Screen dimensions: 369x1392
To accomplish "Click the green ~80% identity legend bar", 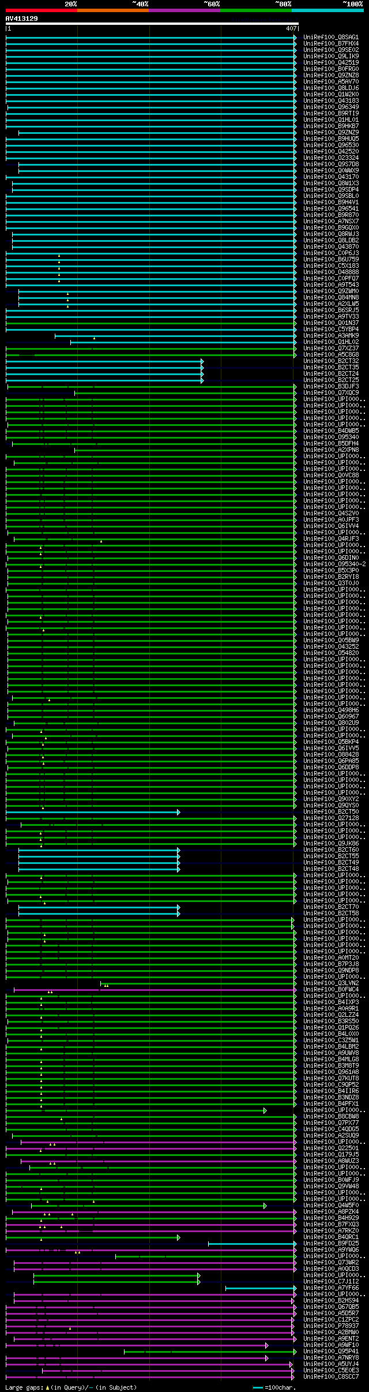I will 256,10.
